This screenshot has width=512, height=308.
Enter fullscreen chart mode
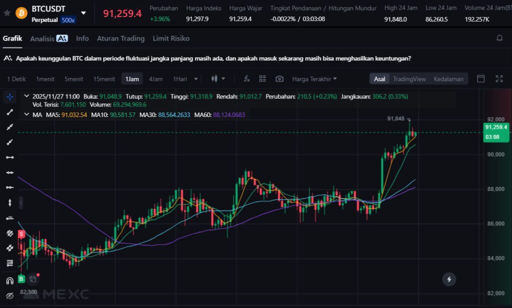pyautogui.click(x=499, y=79)
